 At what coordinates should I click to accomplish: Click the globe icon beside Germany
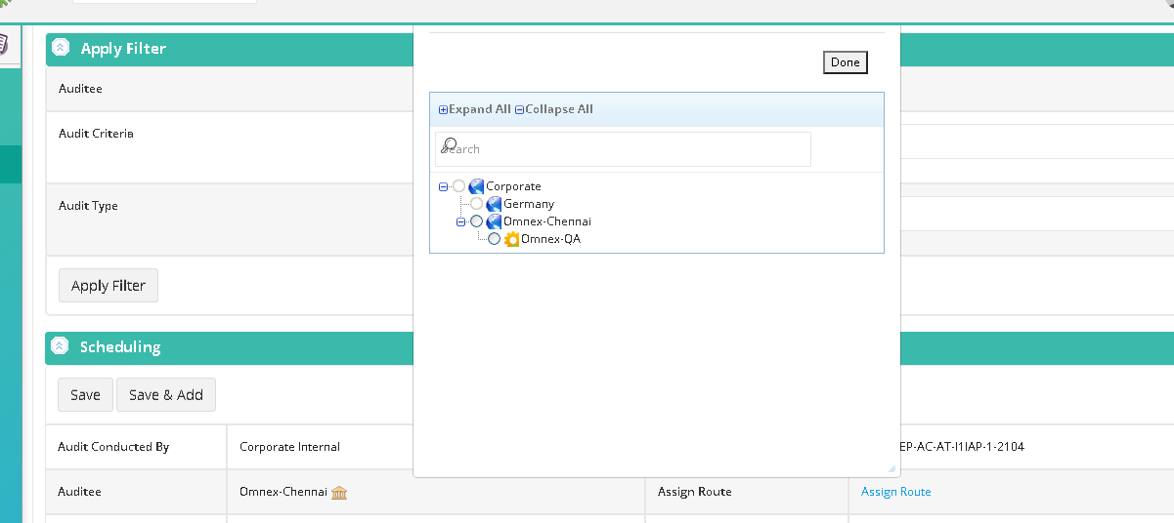[x=494, y=204]
